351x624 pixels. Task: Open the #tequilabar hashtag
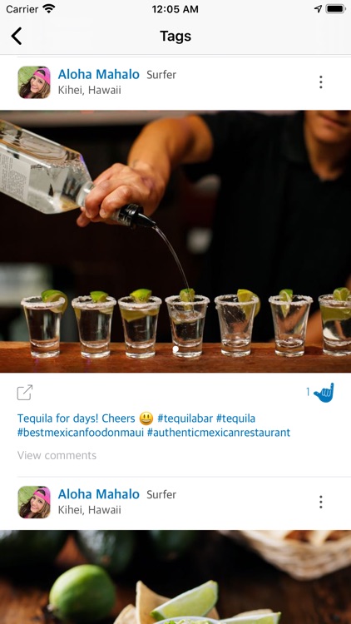point(185,418)
